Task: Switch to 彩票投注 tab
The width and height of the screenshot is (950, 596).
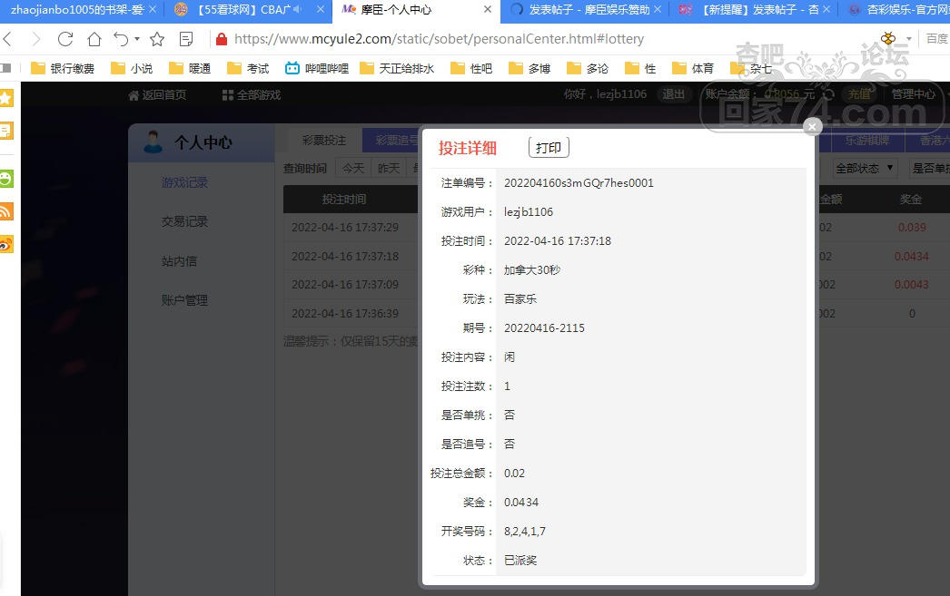Action: pyautogui.click(x=324, y=141)
